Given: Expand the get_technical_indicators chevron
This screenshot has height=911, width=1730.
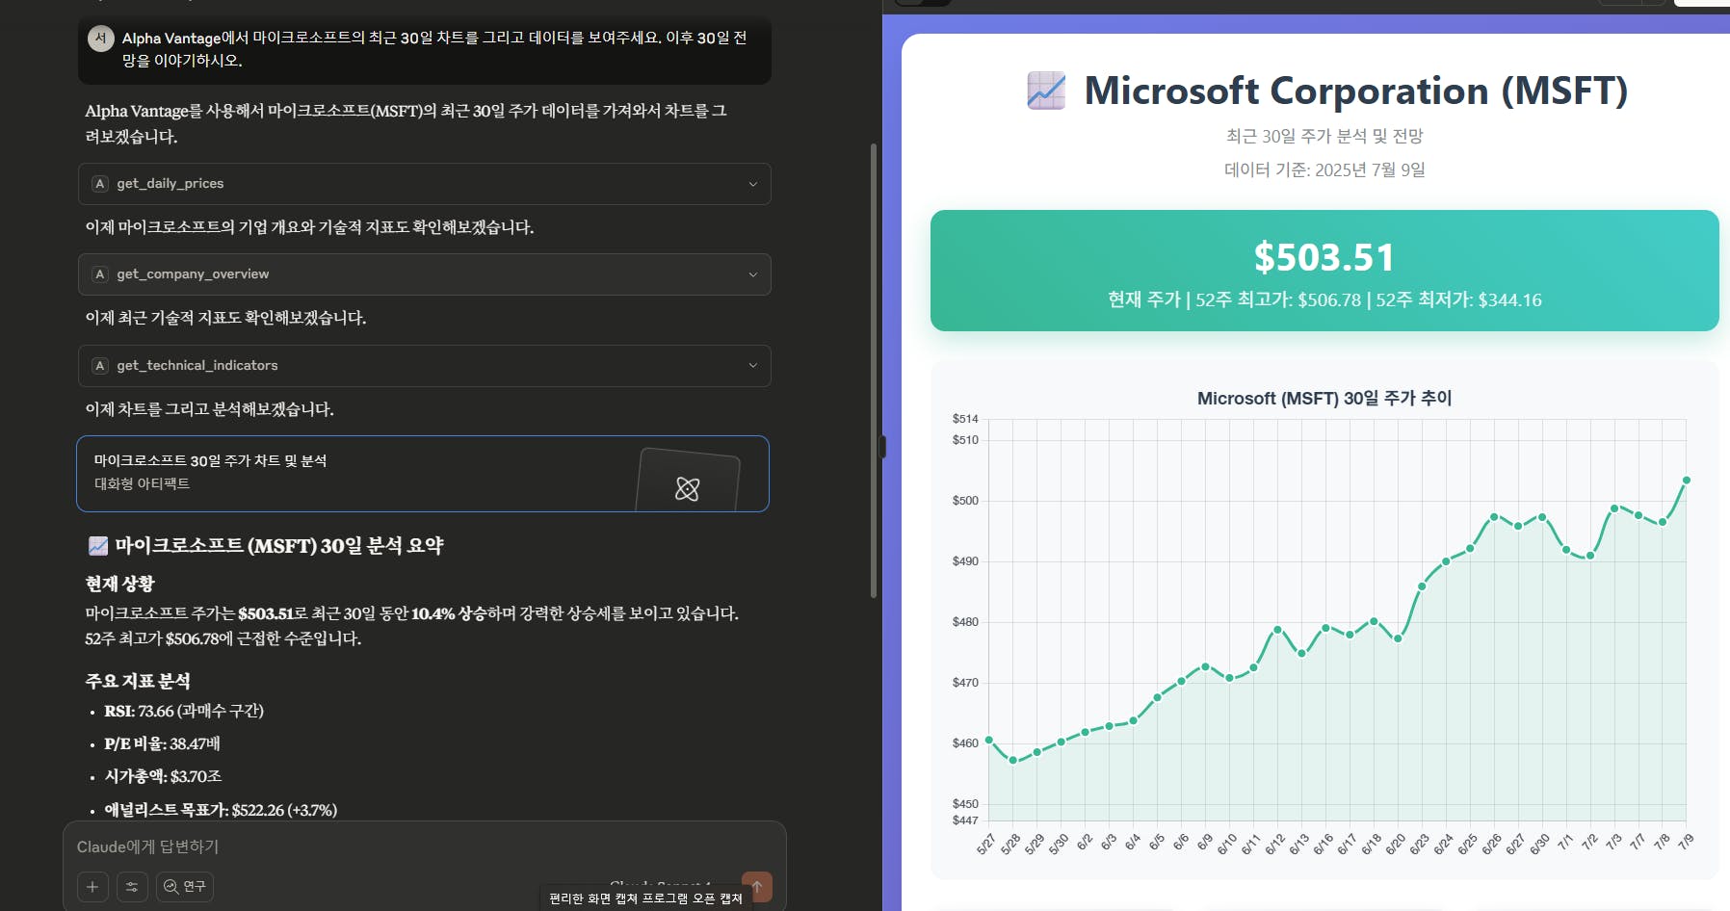Looking at the screenshot, I should click(753, 366).
